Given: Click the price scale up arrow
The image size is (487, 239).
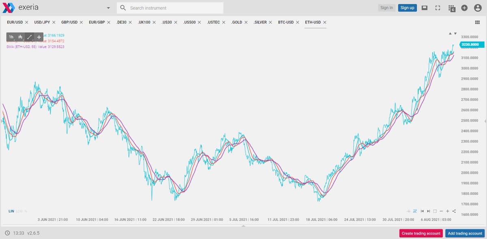Looking at the screenshot, I should [x=450, y=33].
